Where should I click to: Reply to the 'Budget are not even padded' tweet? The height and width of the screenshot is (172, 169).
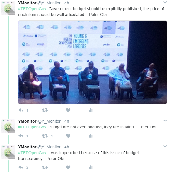click(x=21, y=136)
